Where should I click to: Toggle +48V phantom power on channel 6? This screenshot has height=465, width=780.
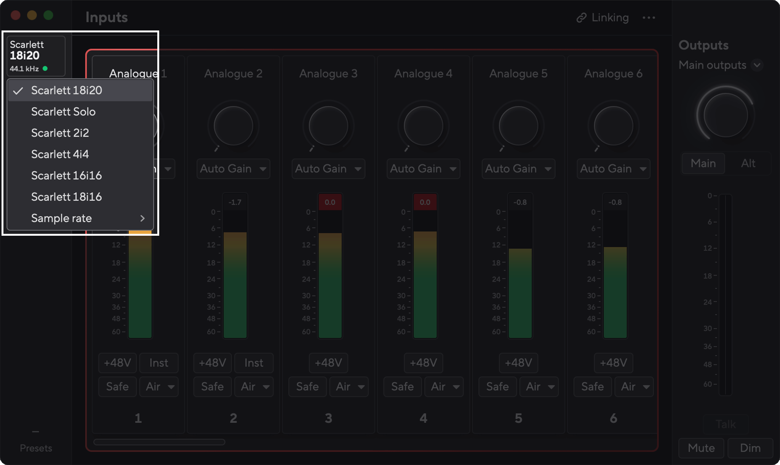613,363
